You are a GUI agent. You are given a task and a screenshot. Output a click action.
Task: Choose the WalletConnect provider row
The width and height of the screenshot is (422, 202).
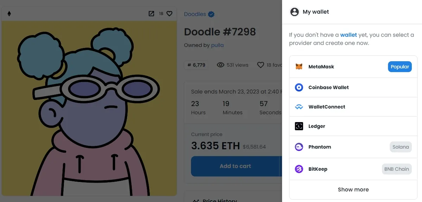pyautogui.click(x=353, y=107)
